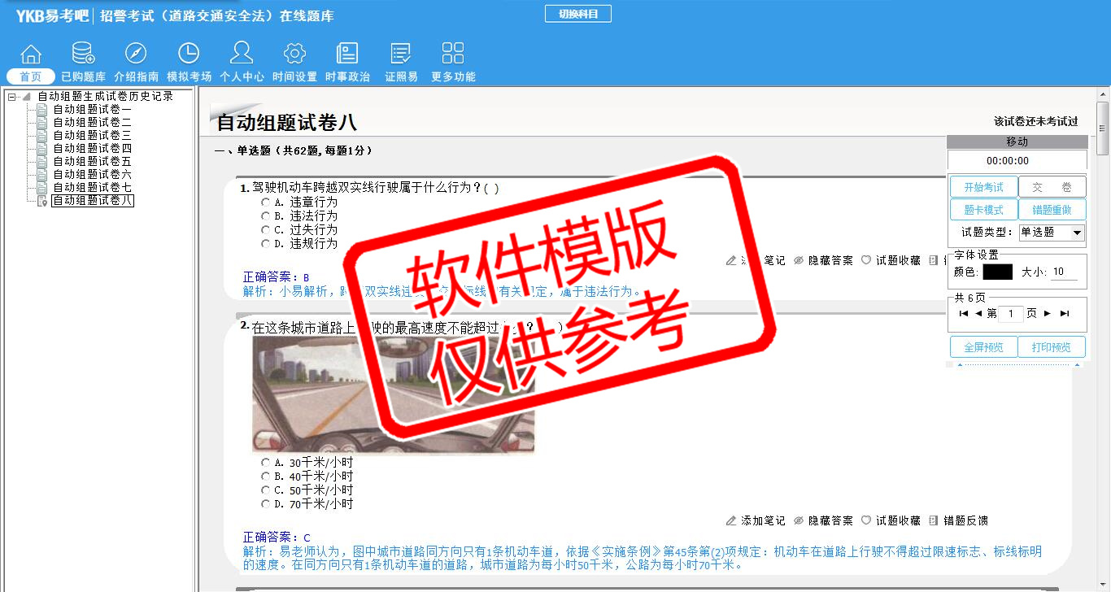Open the 已购题库 database icon

click(83, 54)
